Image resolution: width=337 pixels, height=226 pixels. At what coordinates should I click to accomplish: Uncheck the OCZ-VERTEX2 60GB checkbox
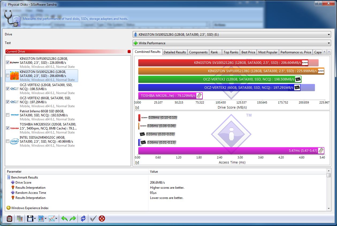[x=7, y=102]
